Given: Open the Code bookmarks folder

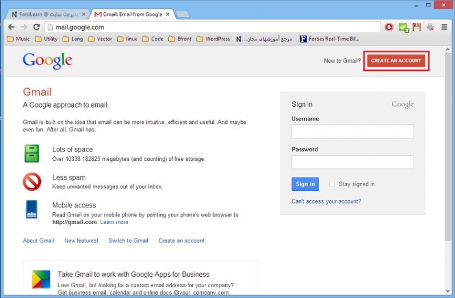Looking at the screenshot, I should pyautogui.click(x=153, y=39).
